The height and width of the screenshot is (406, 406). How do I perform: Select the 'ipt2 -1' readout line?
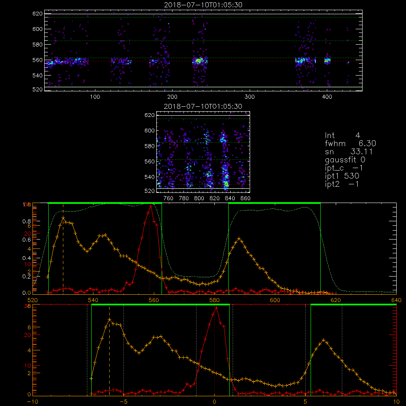pos(342,184)
